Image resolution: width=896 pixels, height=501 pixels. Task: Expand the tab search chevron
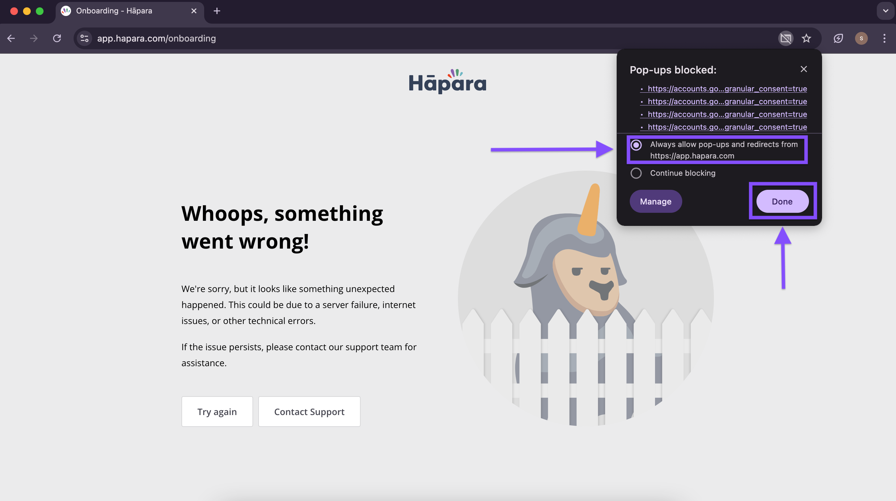point(885,11)
